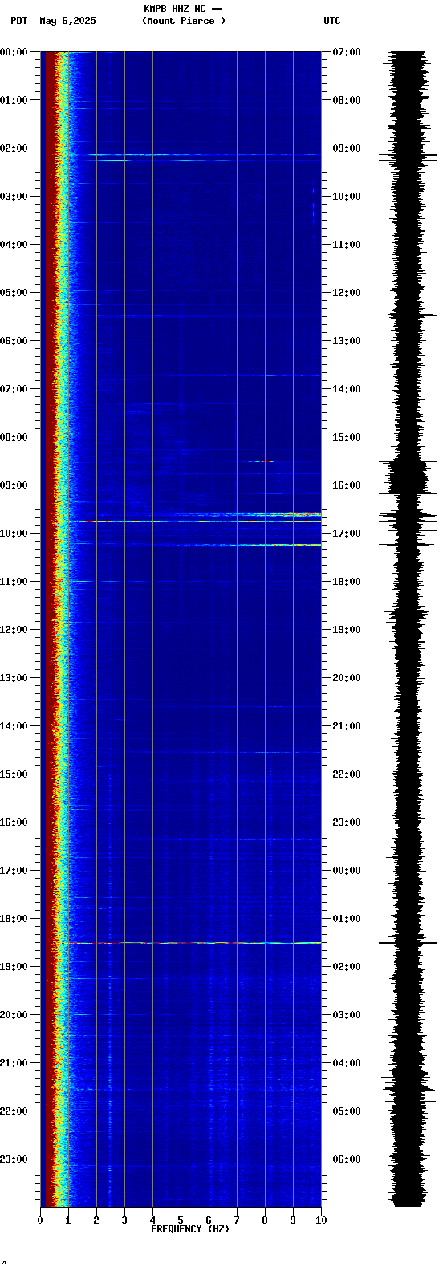This screenshot has width=443, height=1271.
Task: Click the '5' frequency tick label
Action: (x=181, y=1220)
